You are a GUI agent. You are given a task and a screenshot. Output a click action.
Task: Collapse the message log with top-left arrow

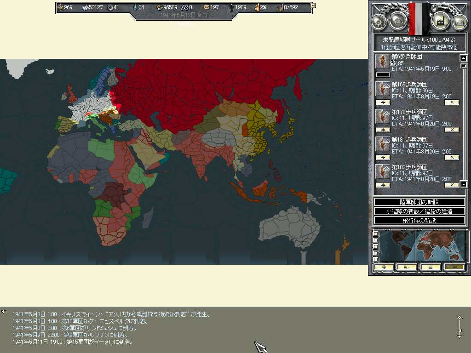point(4,312)
